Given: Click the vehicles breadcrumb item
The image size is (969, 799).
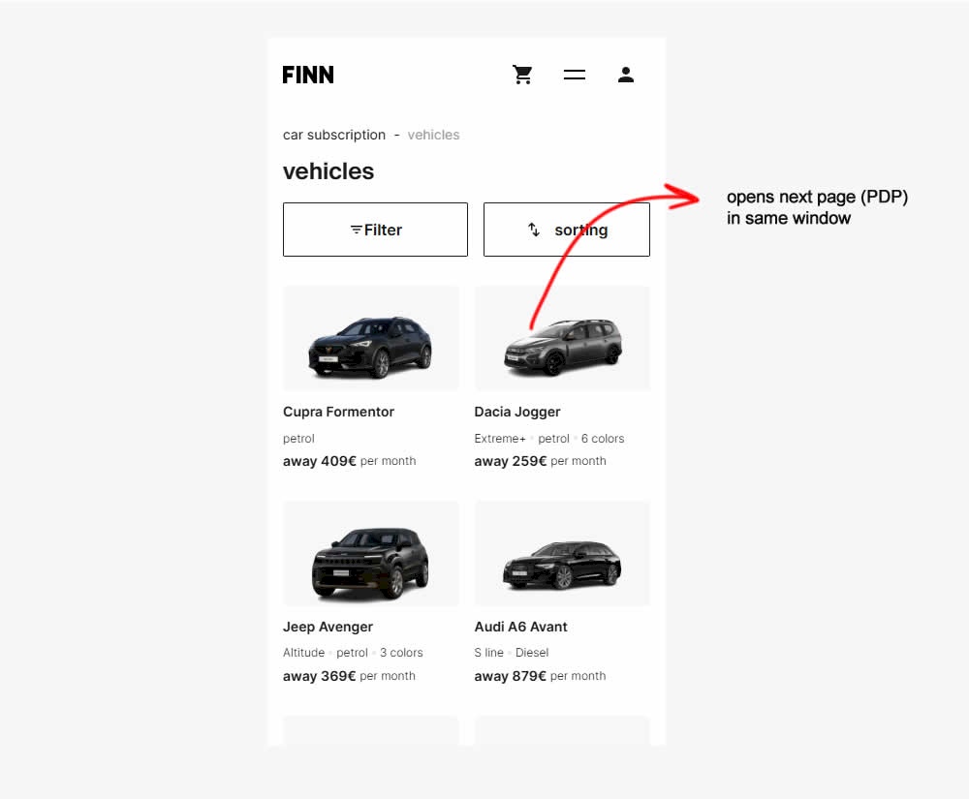Looking at the screenshot, I should [433, 135].
